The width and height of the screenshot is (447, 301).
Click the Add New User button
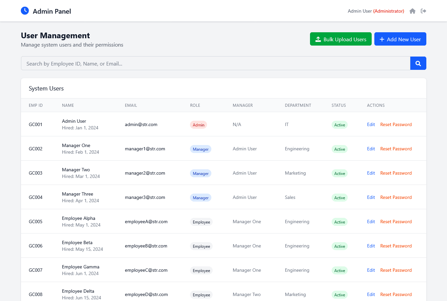click(x=400, y=39)
